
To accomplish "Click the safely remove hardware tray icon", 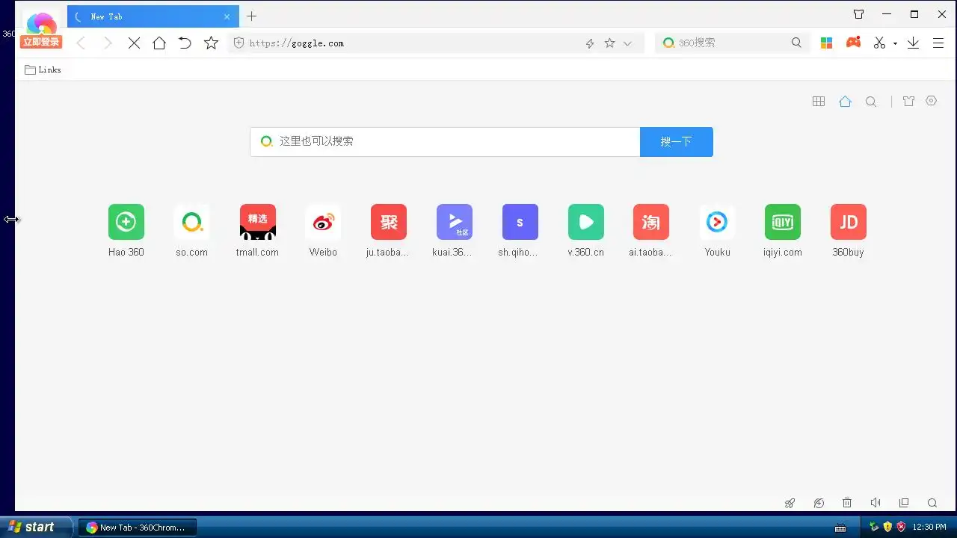I will coord(873,527).
